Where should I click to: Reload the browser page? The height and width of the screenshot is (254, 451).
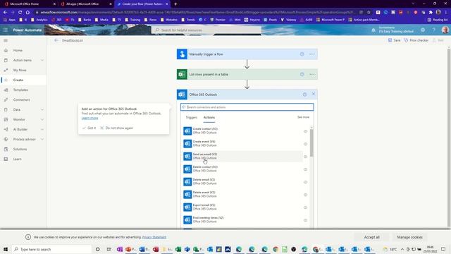click(x=20, y=13)
